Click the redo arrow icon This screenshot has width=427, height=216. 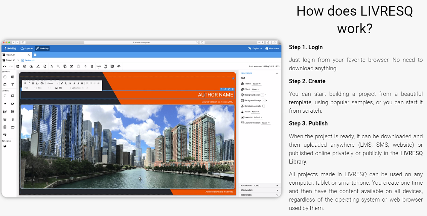[11, 66]
